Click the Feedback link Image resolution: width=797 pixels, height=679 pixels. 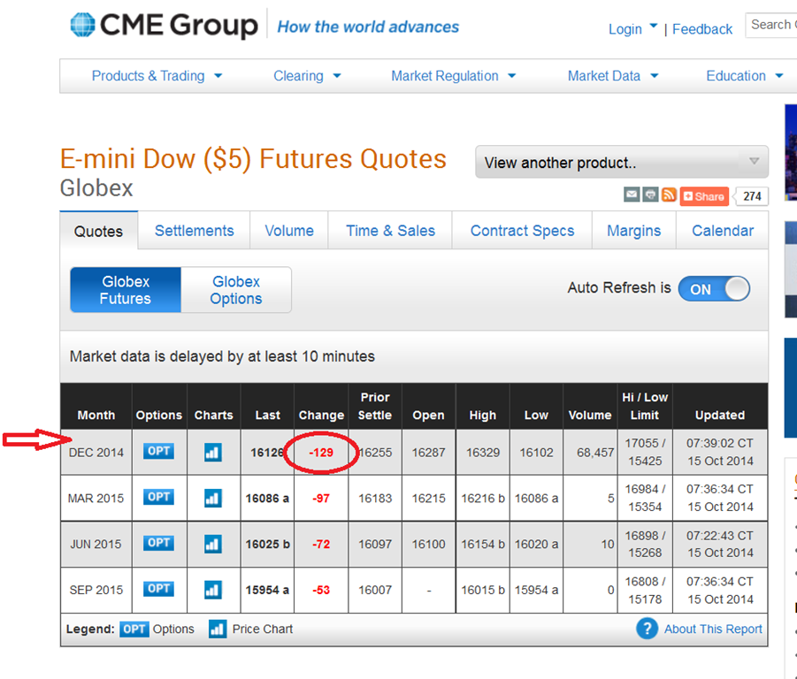coord(702,29)
